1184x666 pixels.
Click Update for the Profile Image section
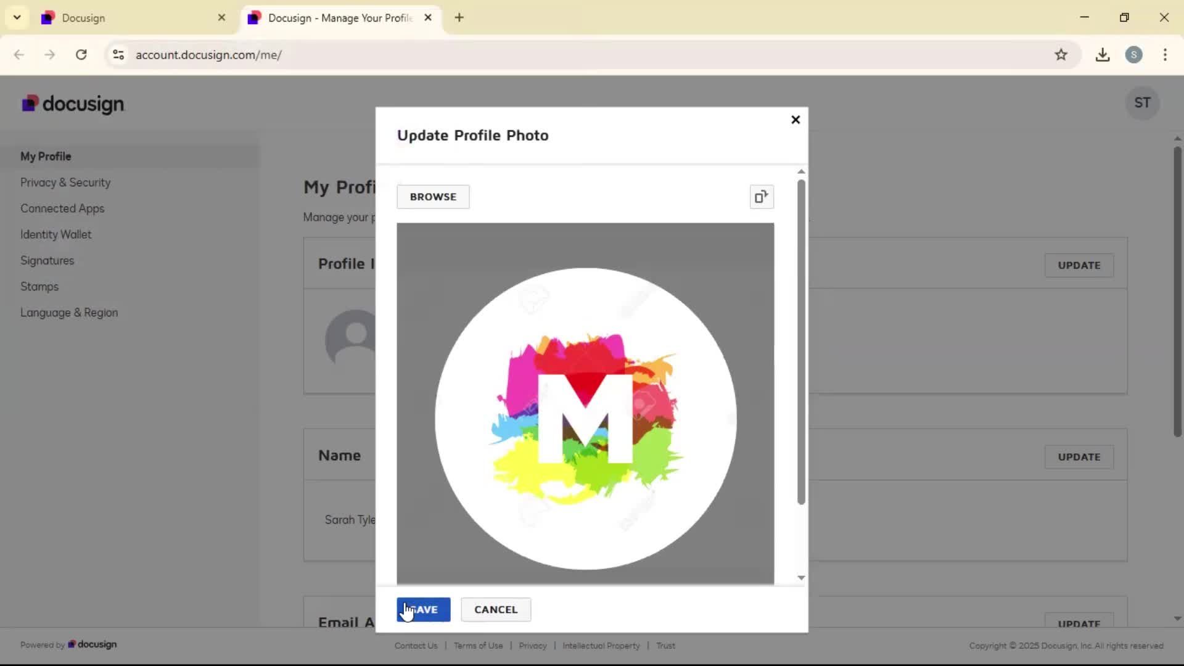pos(1079,265)
